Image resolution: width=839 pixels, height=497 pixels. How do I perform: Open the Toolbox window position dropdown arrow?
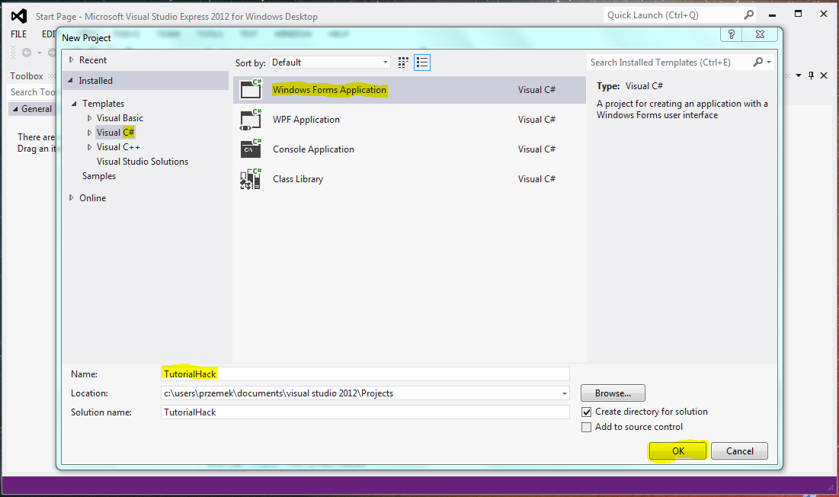(799, 75)
